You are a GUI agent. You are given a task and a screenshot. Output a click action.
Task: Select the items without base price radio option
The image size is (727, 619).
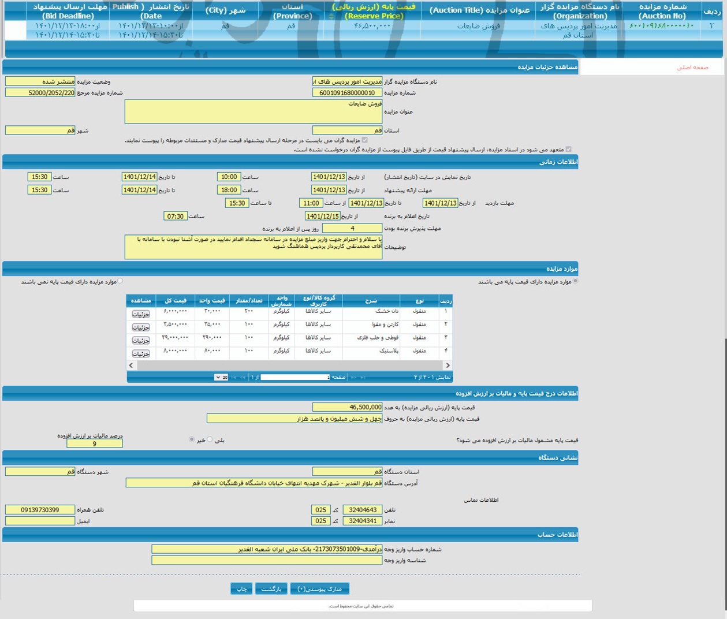(120, 281)
